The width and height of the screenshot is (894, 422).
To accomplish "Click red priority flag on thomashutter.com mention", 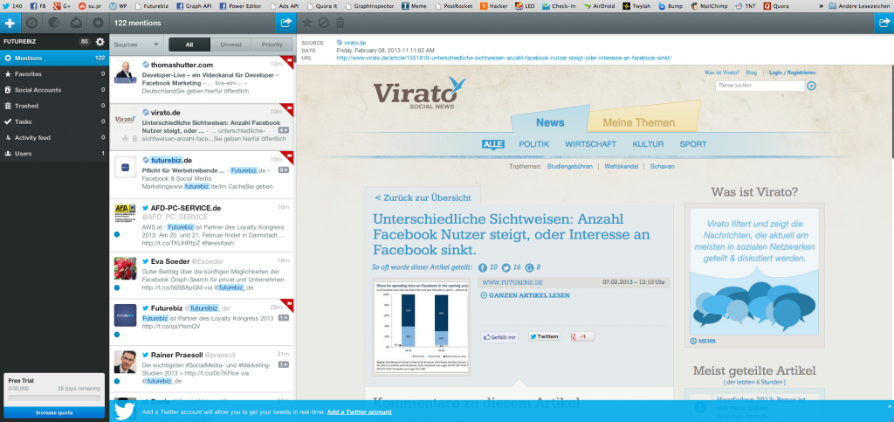I will 288,61.
